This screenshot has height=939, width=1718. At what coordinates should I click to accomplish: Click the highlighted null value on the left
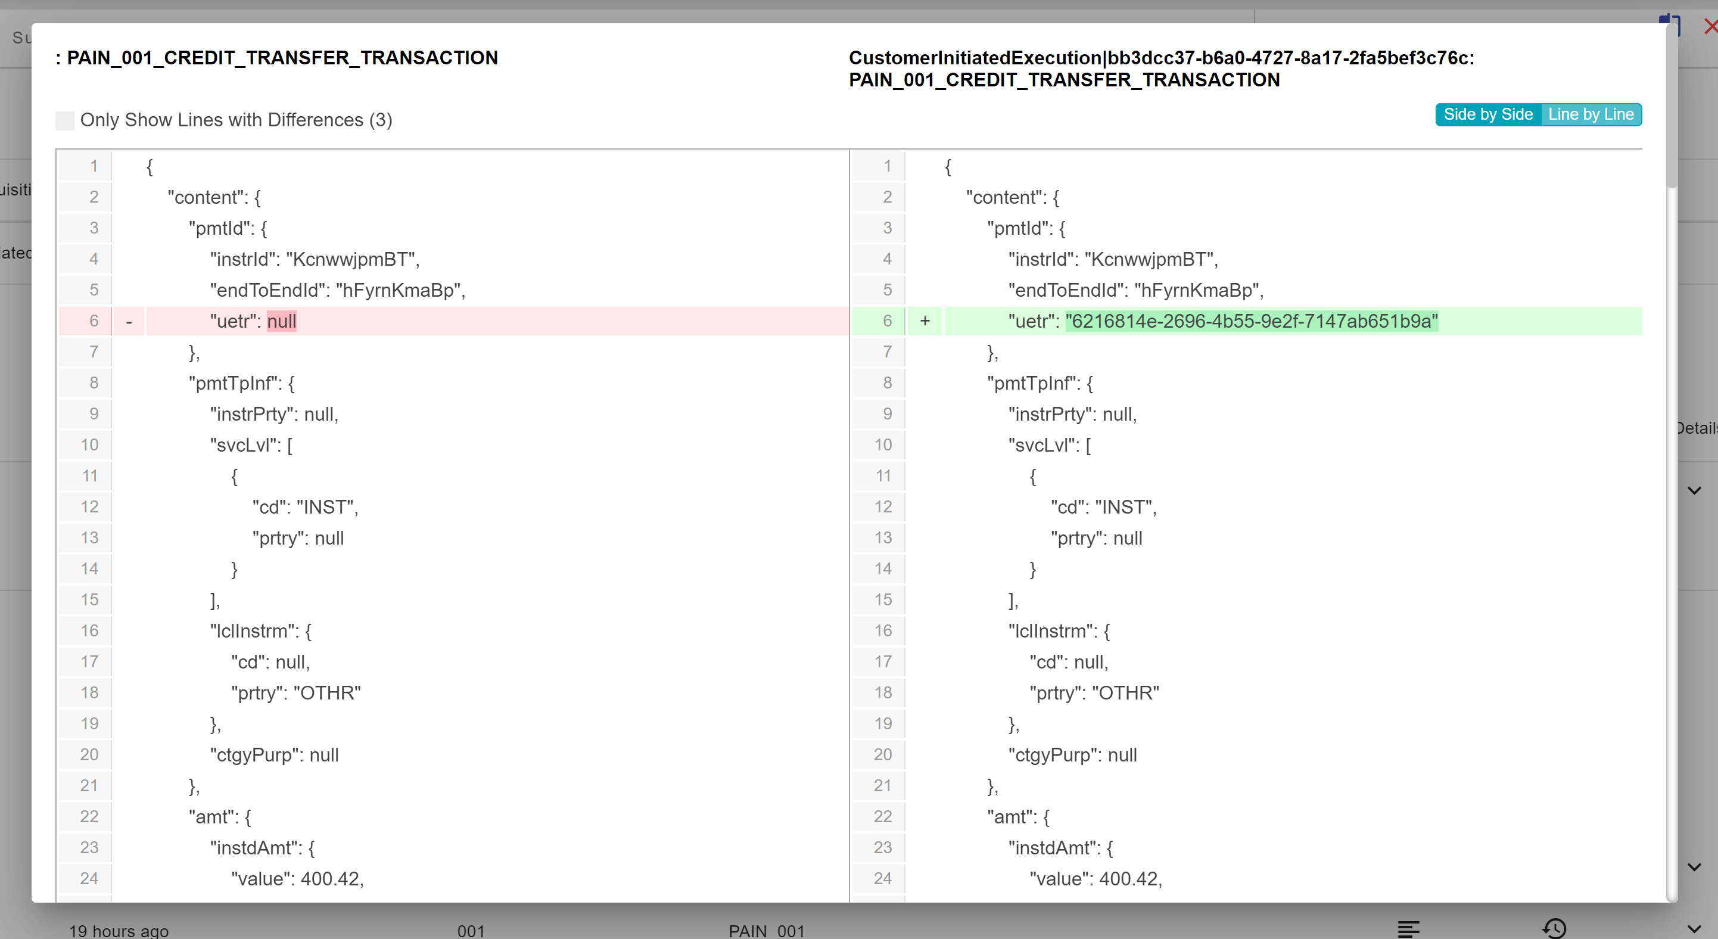(x=281, y=322)
